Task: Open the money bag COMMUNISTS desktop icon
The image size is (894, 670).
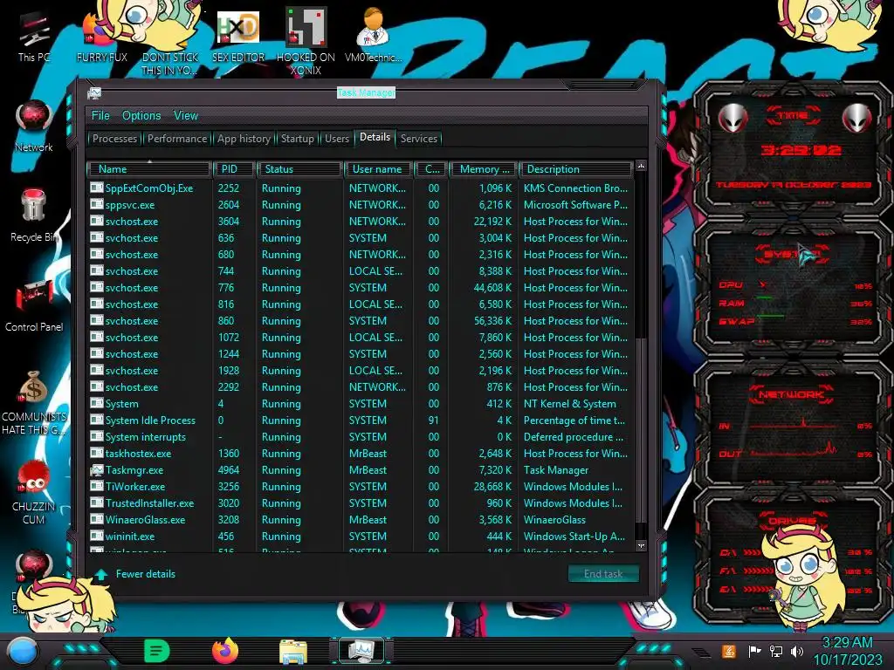Action: (x=34, y=402)
